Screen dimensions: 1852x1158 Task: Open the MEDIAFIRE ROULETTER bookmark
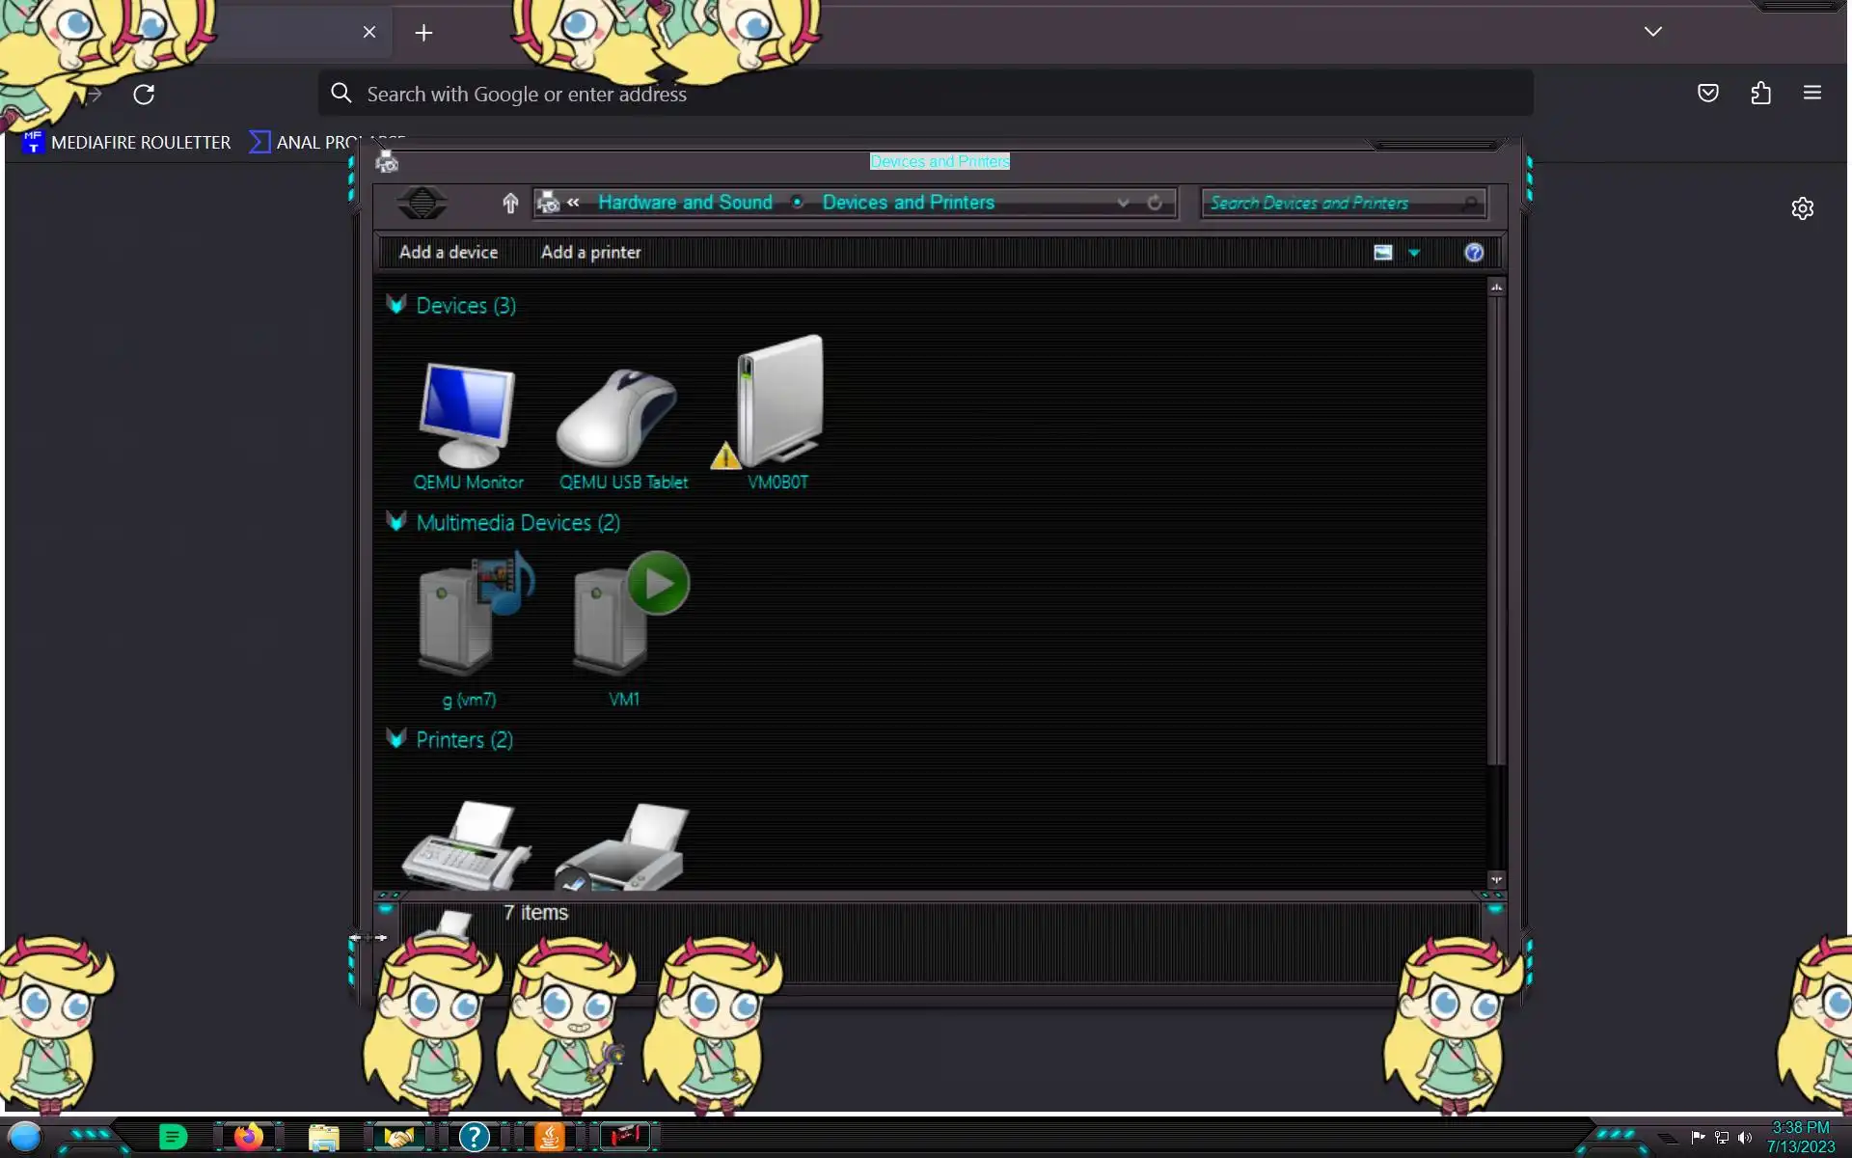pos(127,143)
